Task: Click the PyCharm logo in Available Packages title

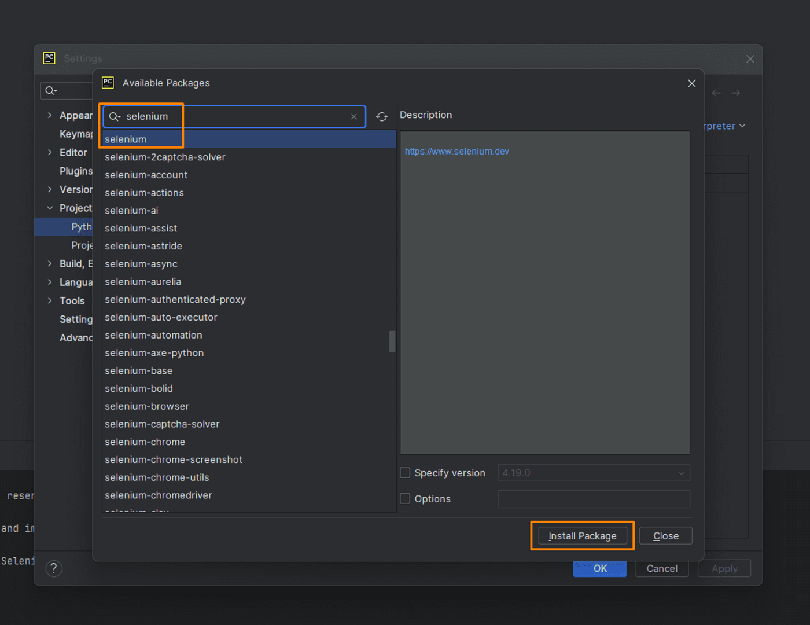Action: (x=108, y=83)
